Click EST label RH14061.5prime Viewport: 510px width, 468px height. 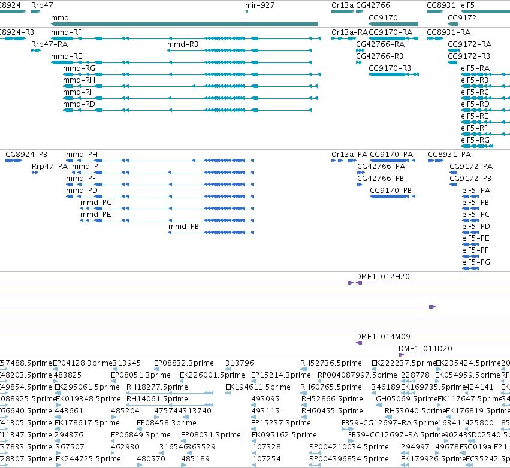click(157, 399)
